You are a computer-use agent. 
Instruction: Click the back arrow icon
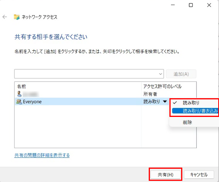tap(5, 17)
